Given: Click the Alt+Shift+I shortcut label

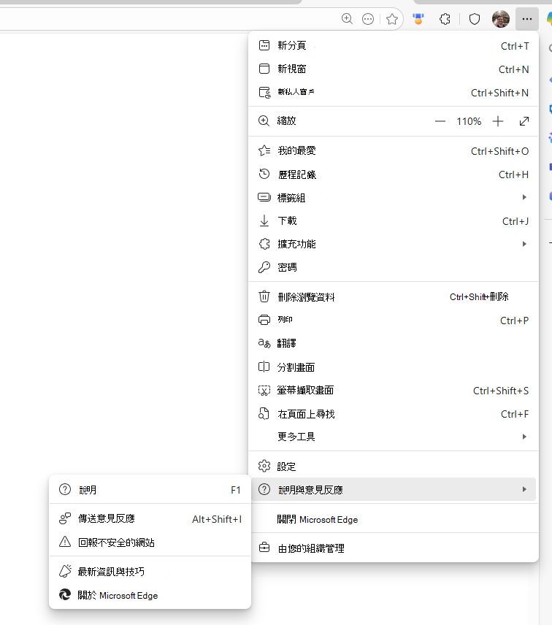Looking at the screenshot, I should (217, 519).
